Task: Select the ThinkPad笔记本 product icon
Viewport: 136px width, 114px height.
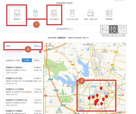Action: (54, 13)
